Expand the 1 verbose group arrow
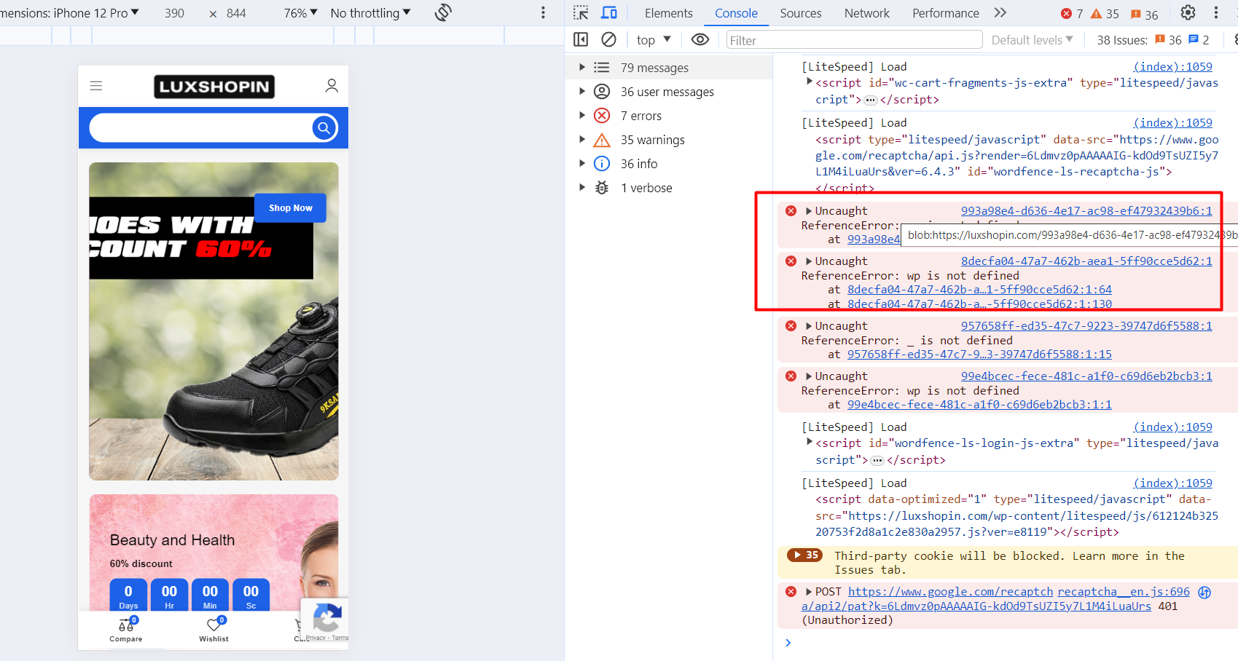 pos(581,187)
